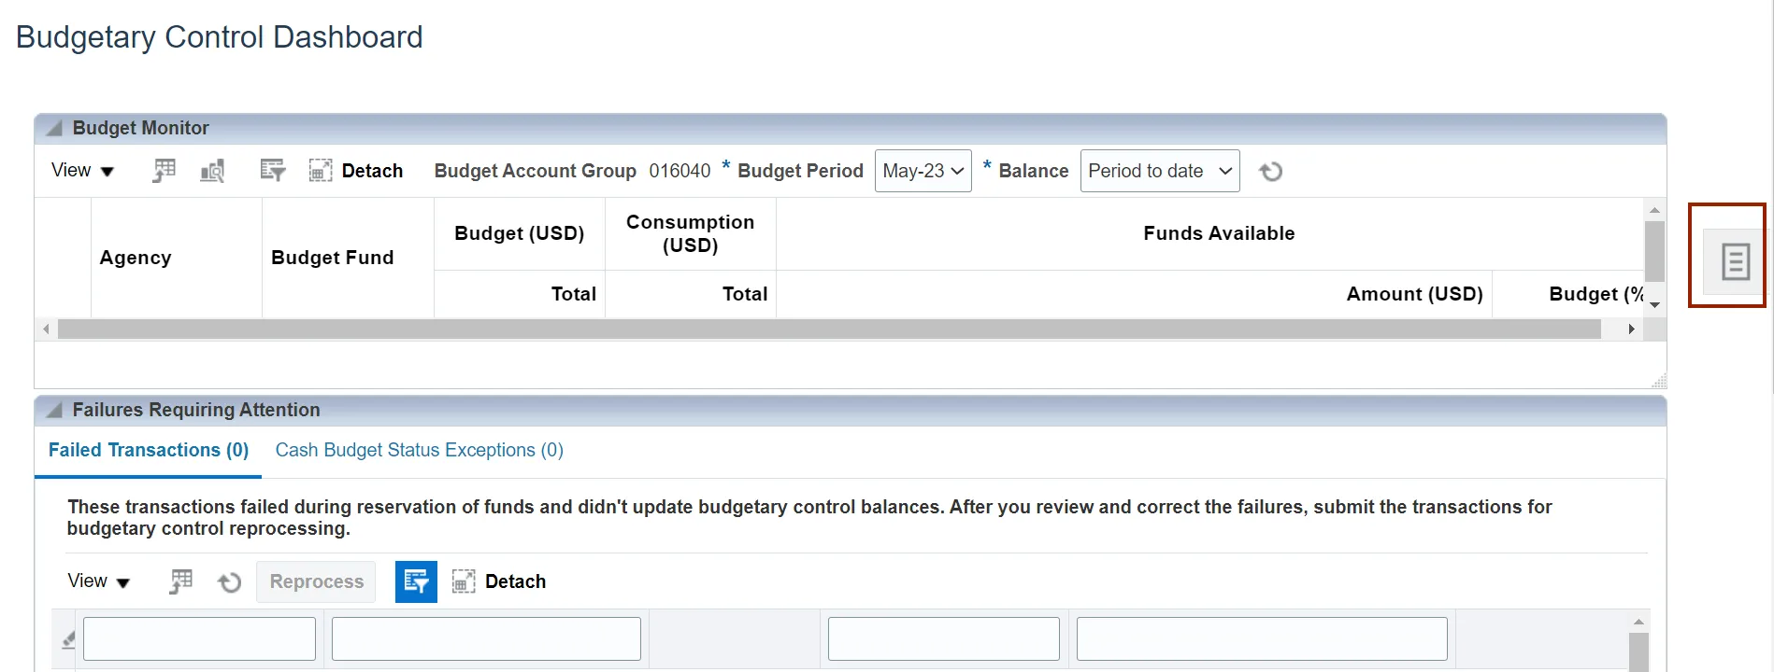Click the Budget Monitor scroll up arrow
This screenshot has width=1774, height=672.
click(x=1654, y=210)
